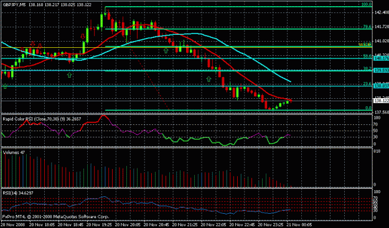The image size is (389, 228).
Task: Click the 20 Nov 22:45 time label
Action: pyautogui.click(x=243, y=224)
